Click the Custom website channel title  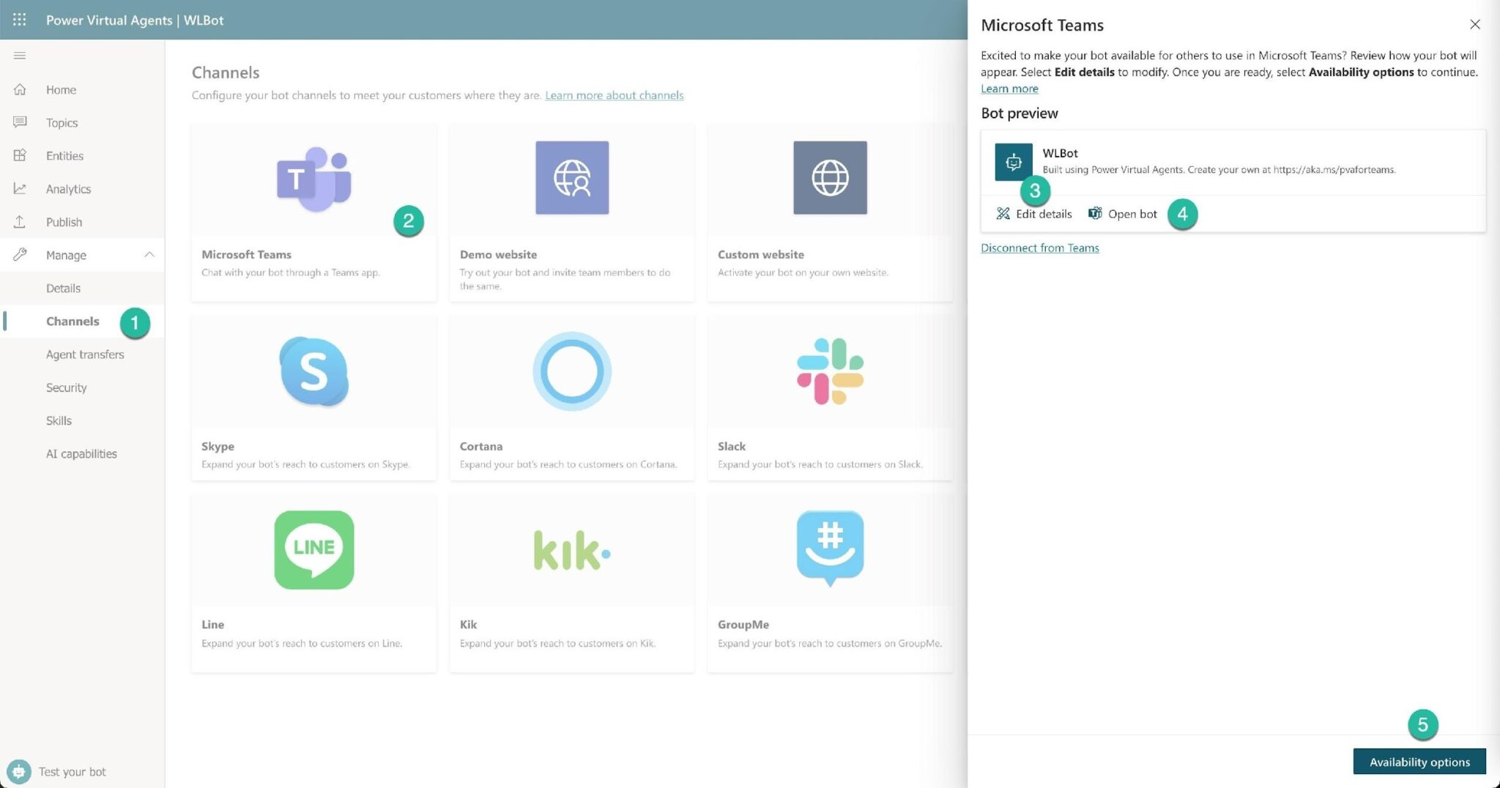[x=760, y=254]
